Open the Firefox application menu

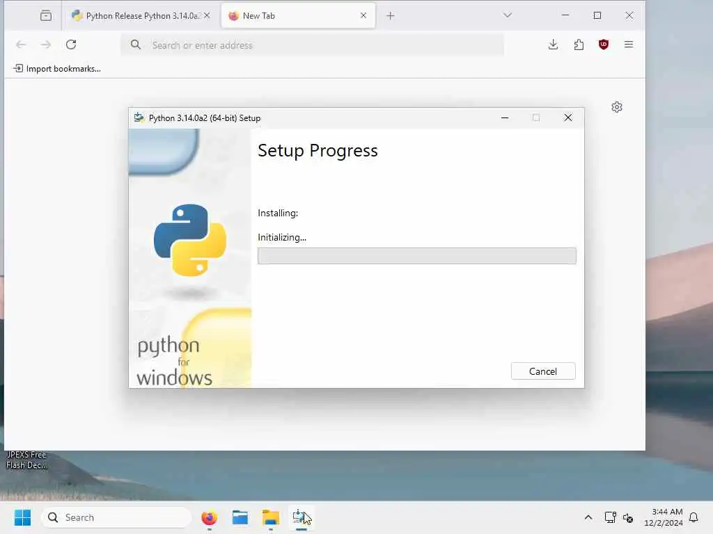[629, 44]
